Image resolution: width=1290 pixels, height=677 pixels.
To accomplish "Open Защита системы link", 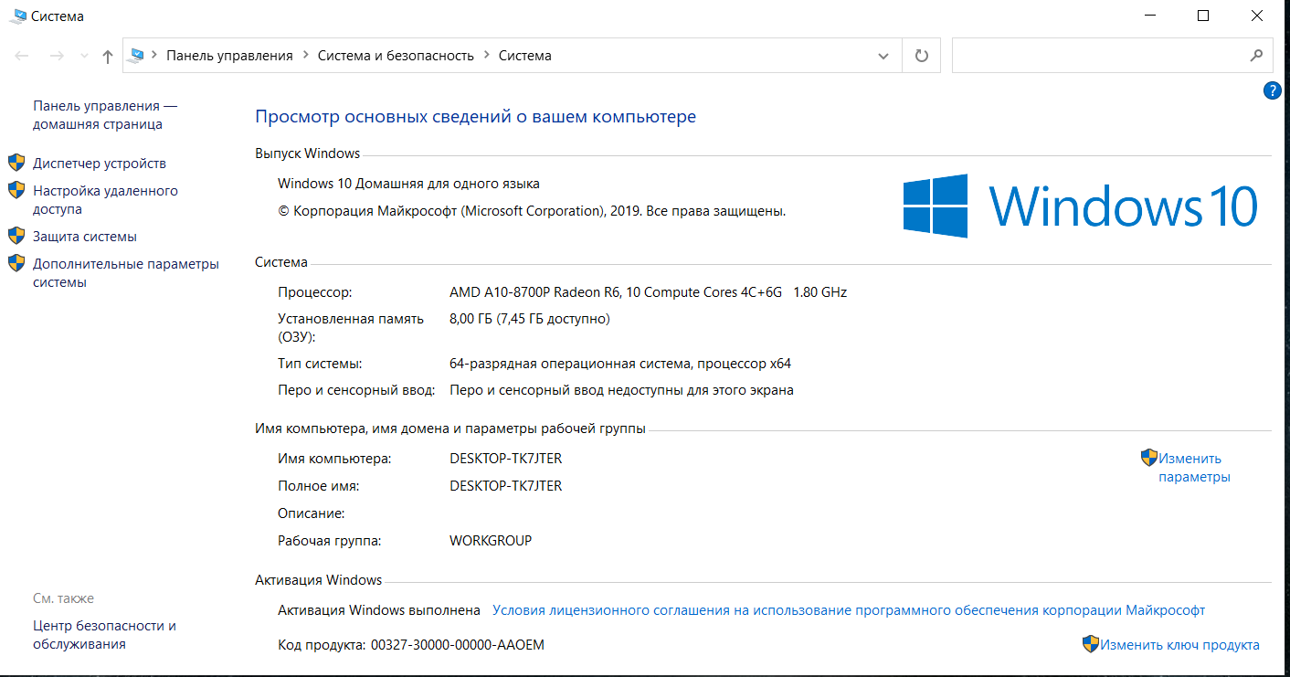I will click(x=85, y=237).
